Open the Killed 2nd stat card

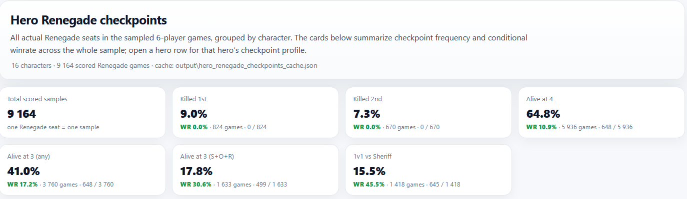(x=428, y=113)
